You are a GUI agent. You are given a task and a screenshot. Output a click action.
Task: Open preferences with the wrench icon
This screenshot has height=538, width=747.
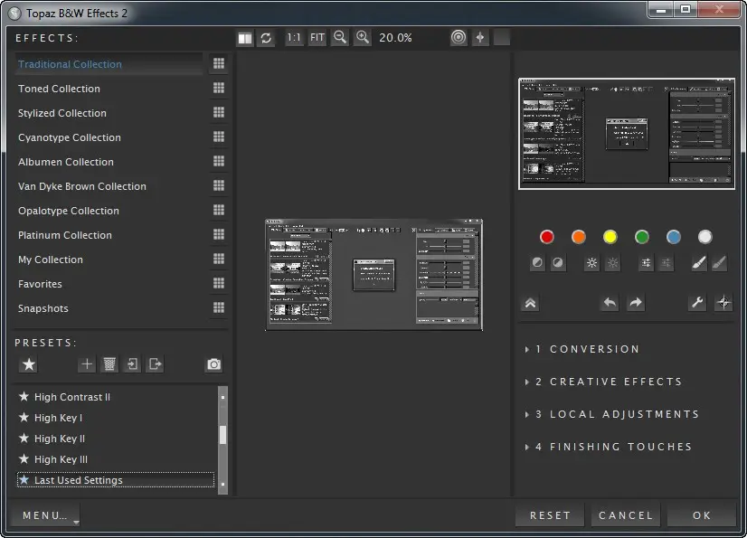point(697,303)
